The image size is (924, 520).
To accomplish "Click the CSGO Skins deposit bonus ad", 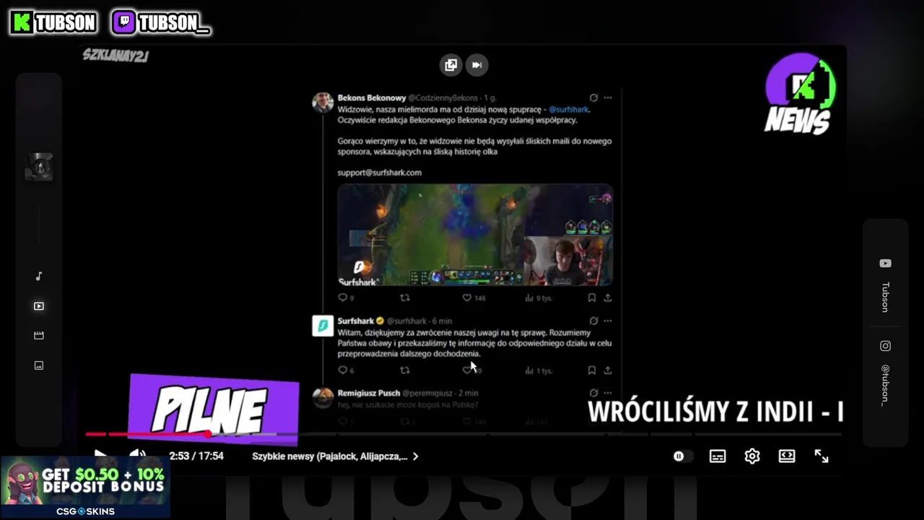I will pos(85,487).
